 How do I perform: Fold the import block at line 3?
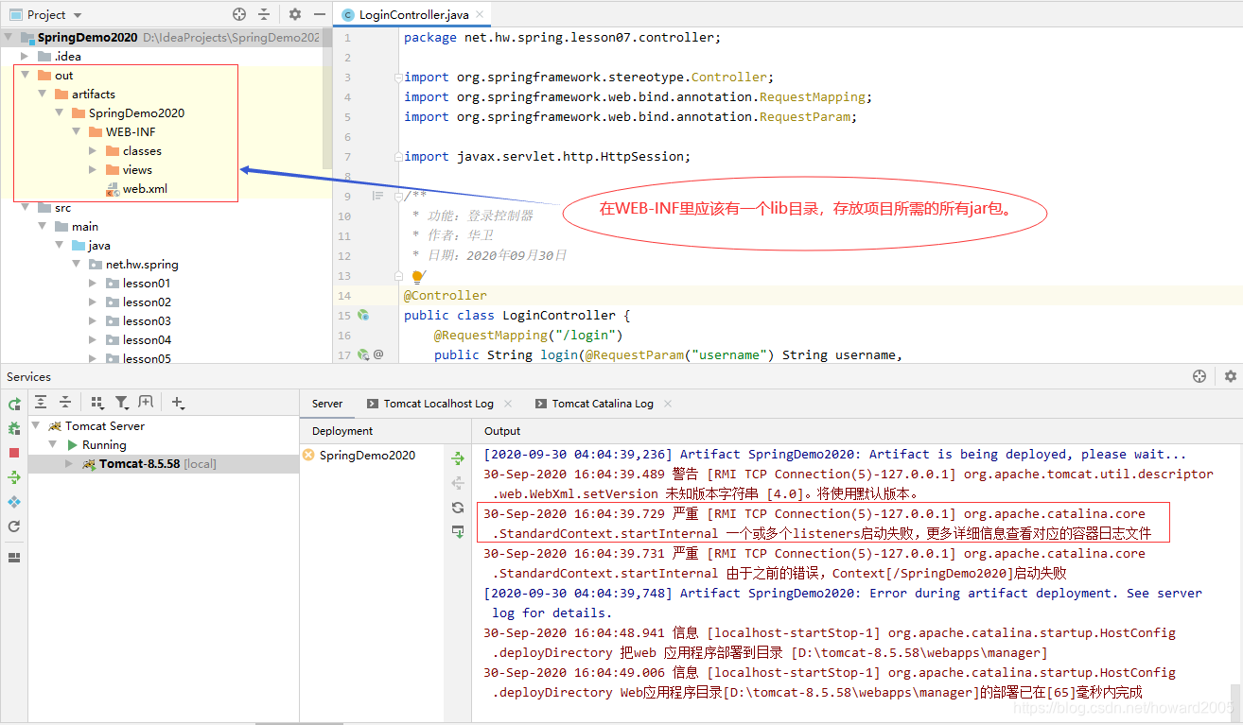click(x=399, y=78)
